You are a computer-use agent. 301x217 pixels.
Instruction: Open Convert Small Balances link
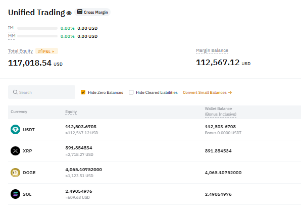(208, 92)
